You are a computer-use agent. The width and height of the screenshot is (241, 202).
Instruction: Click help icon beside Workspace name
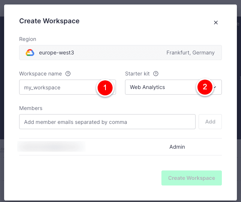pyautogui.click(x=68, y=74)
